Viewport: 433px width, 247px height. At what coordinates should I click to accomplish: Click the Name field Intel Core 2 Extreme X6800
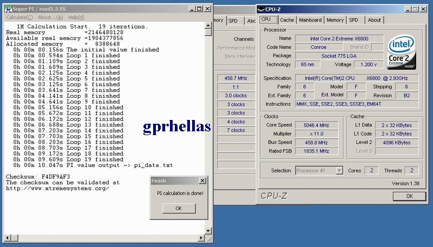pos(339,38)
